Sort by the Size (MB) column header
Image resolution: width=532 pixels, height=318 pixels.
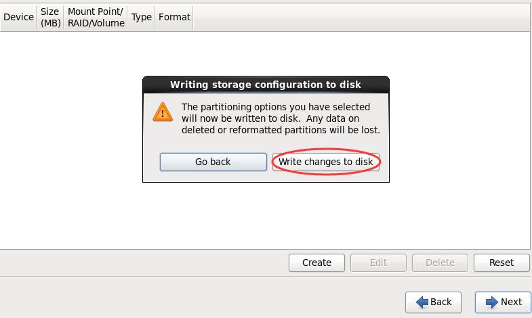50,18
